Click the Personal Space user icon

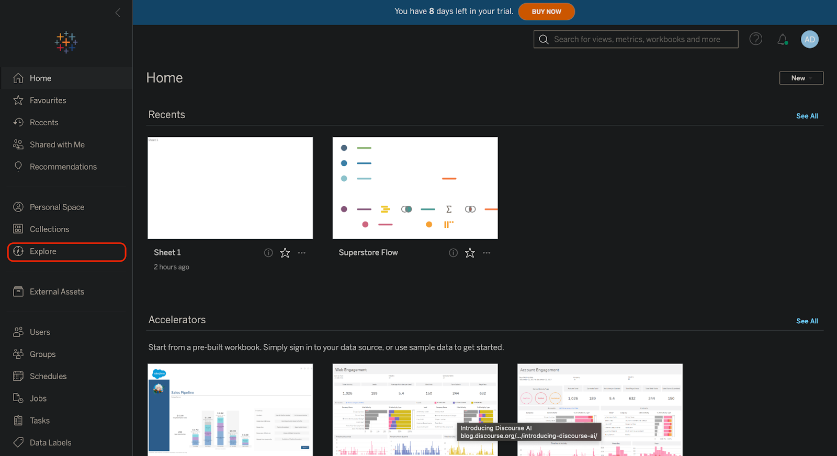click(18, 207)
